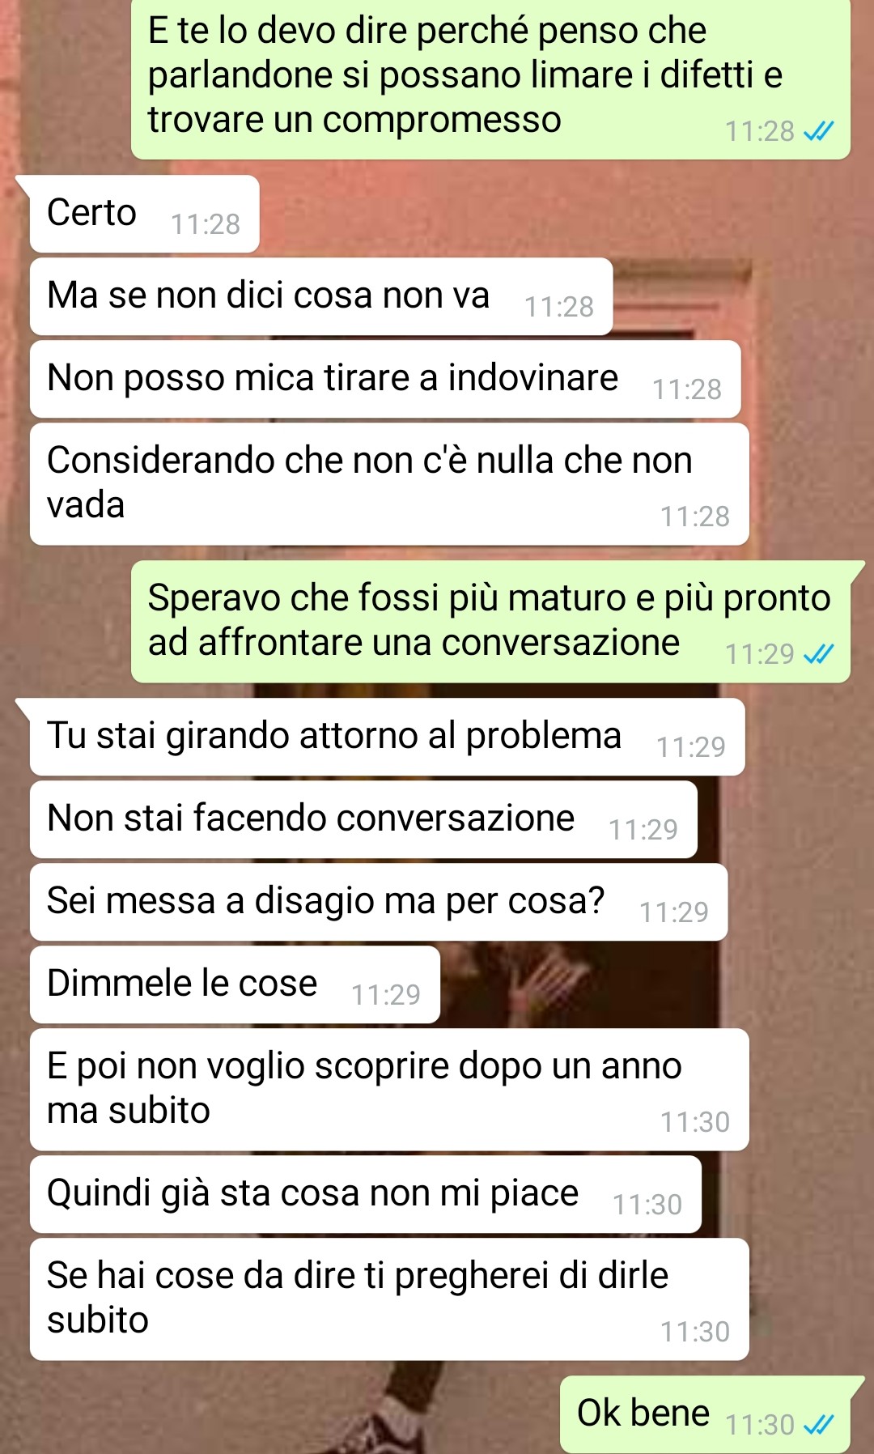Tap the 'Non stai facendo conversazione' bubble
Screen dimensions: 874x1454
(x=363, y=819)
